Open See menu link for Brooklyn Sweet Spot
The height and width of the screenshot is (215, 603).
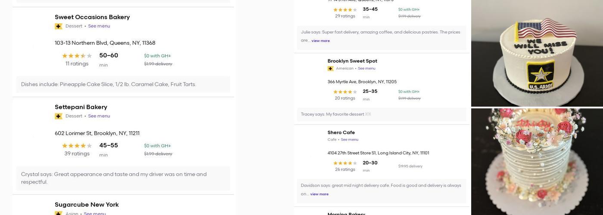click(x=367, y=68)
